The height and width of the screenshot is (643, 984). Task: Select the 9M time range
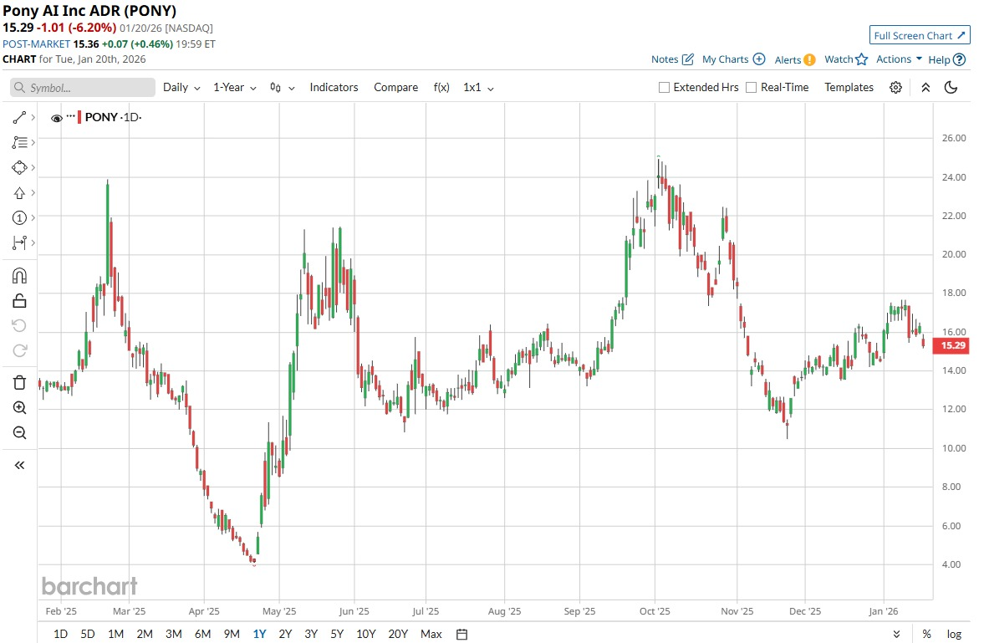coord(232,634)
